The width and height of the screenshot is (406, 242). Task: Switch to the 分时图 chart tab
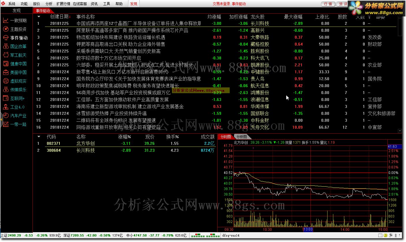226,137
